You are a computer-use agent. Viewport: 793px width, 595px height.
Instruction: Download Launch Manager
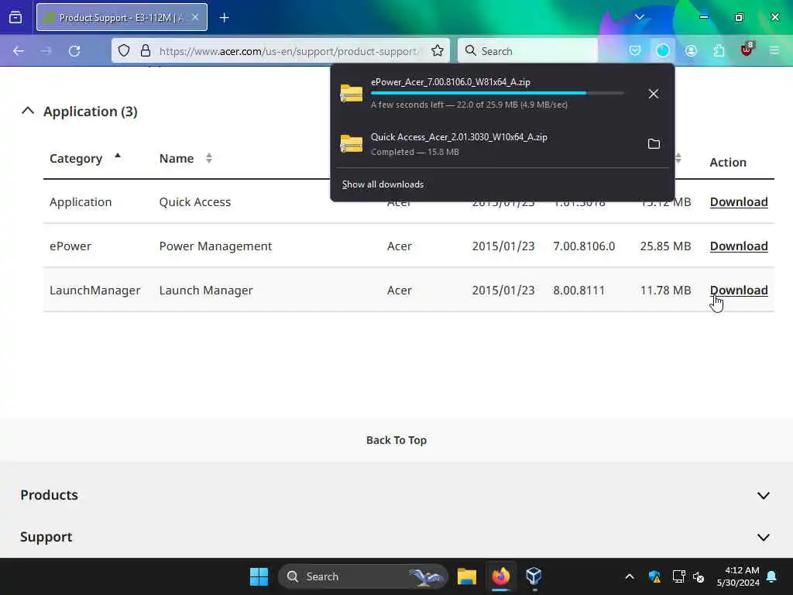tap(739, 290)
